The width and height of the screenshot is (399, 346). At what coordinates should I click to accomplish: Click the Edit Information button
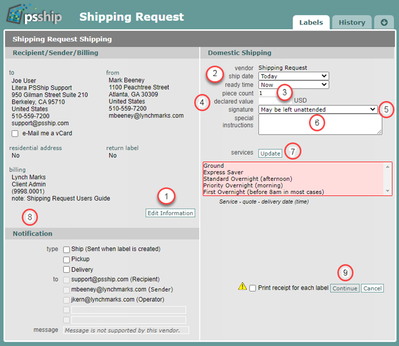[x=170, y=213]
